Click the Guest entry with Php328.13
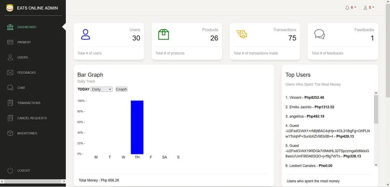This screenshot has height=187, width=390. (x=327, y=151)
